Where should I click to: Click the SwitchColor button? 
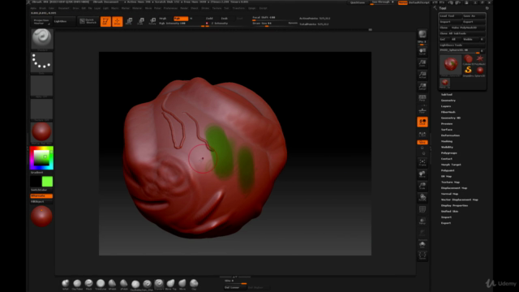(41, 190)
